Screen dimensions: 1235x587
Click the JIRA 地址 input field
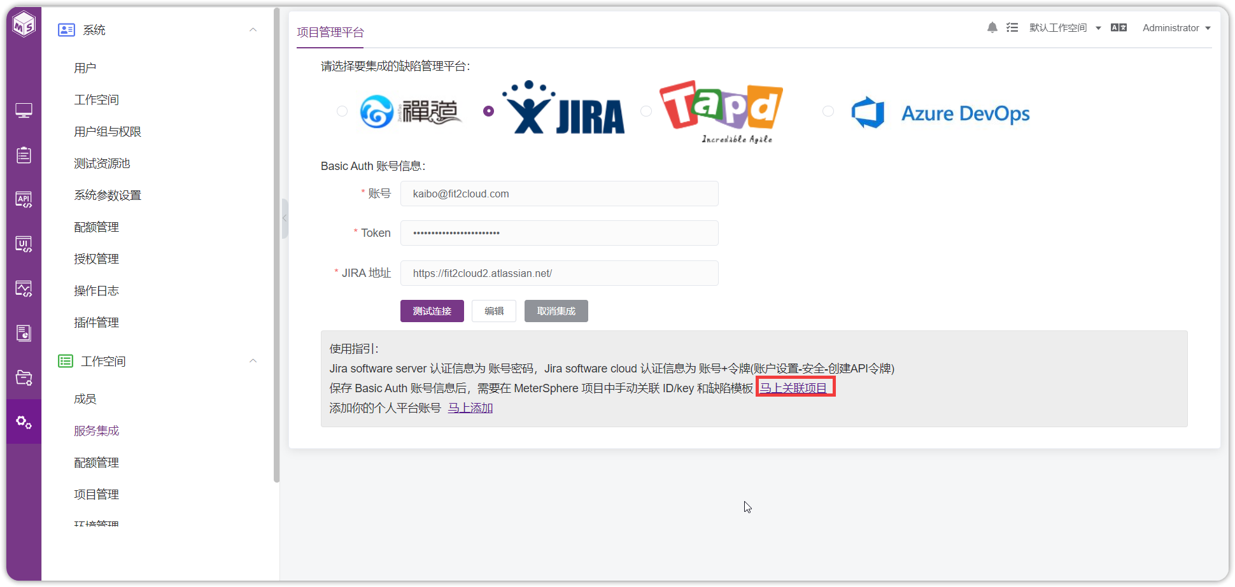coord(560,273)
